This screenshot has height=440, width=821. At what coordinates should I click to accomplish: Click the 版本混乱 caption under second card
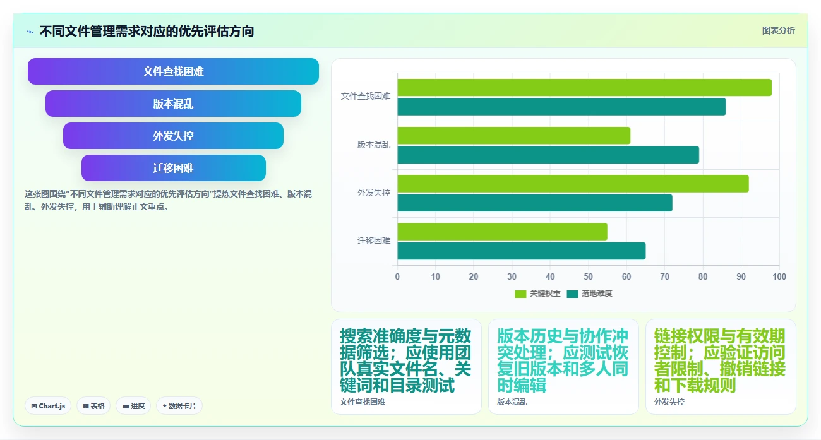click(x=512, y=401)
